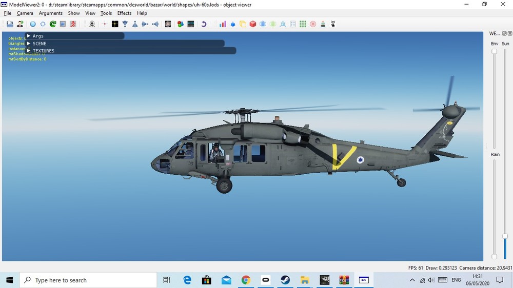Close the weather side panel
513x288 pixels.
(510, 34)
